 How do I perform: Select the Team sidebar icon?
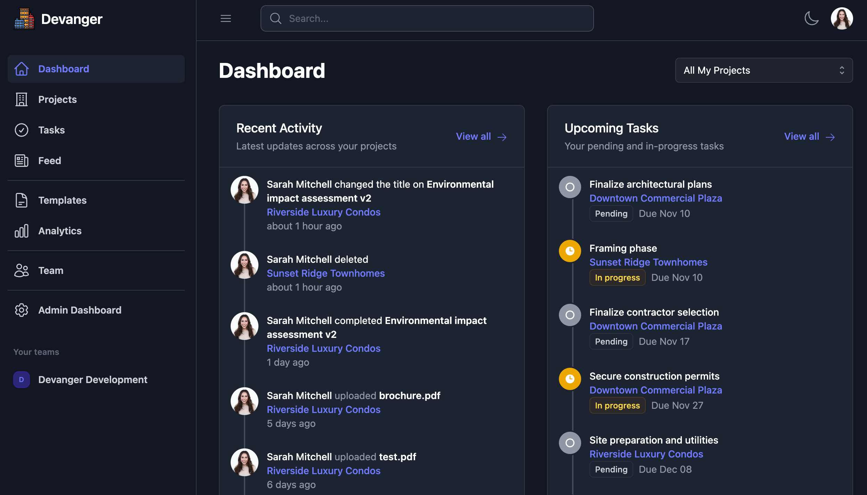21,270
